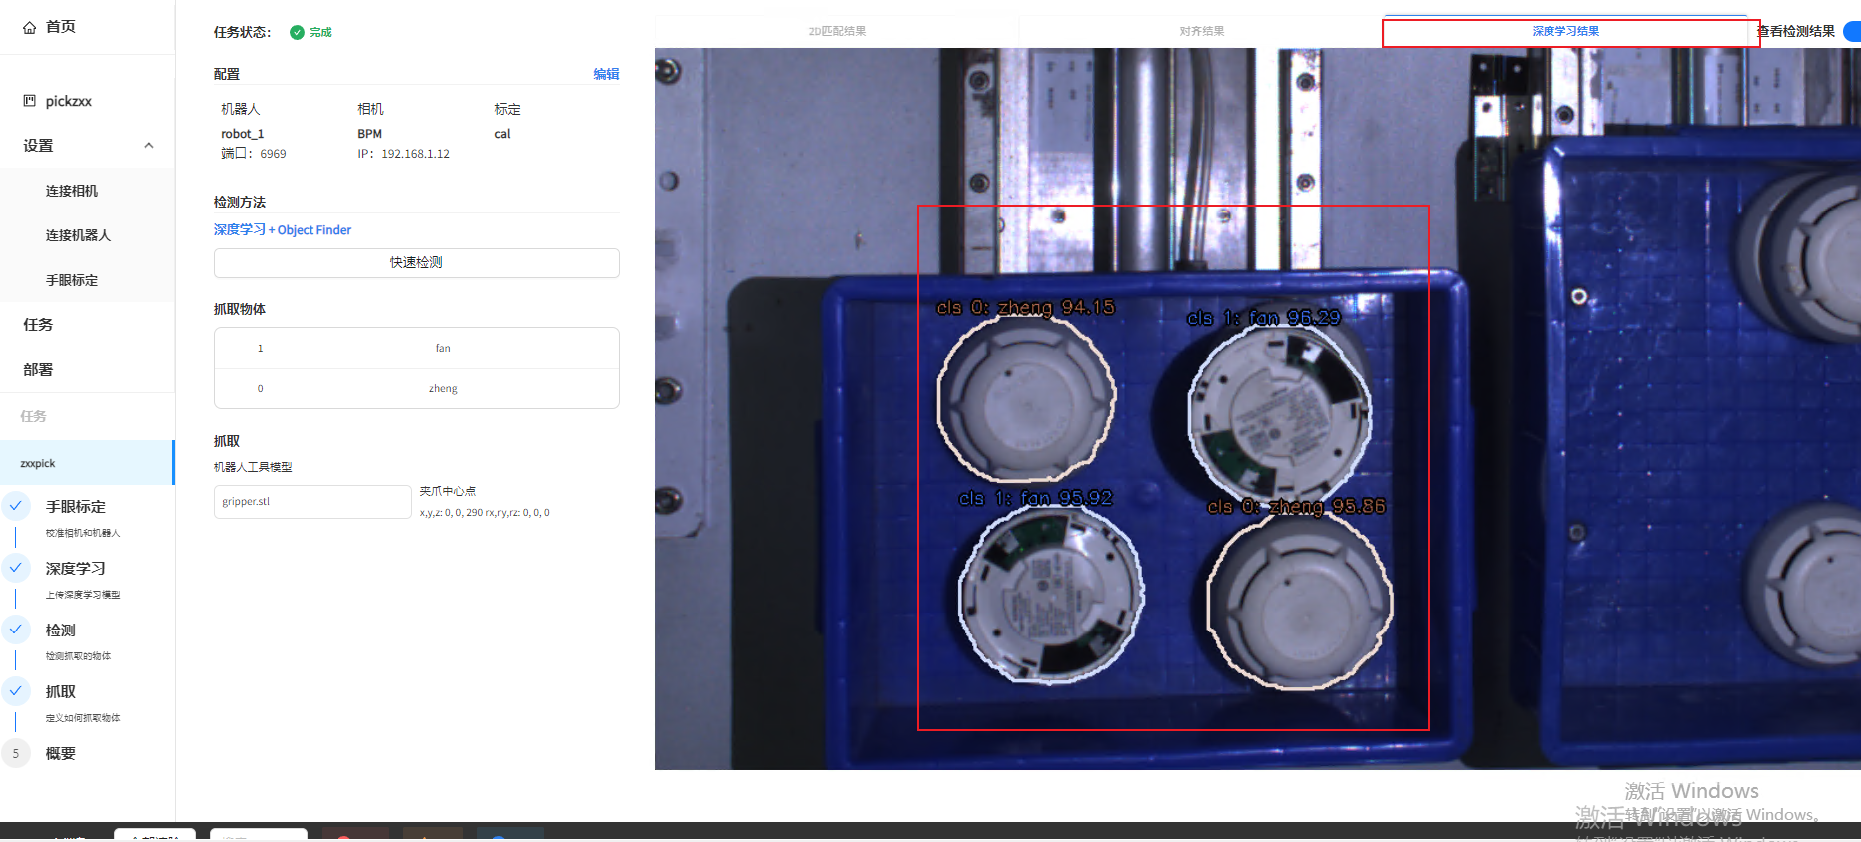
Task: Click the home icon beside 首页
Action: (30, 27)
